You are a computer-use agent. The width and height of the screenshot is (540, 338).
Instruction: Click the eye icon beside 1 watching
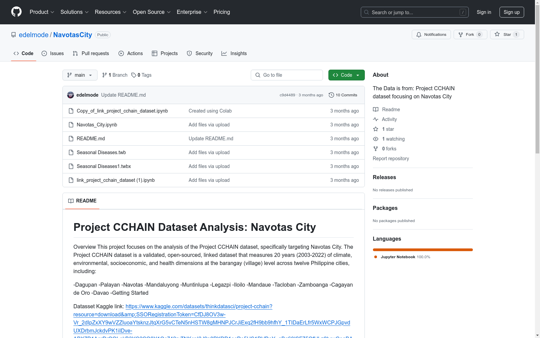tap(376, 139)
